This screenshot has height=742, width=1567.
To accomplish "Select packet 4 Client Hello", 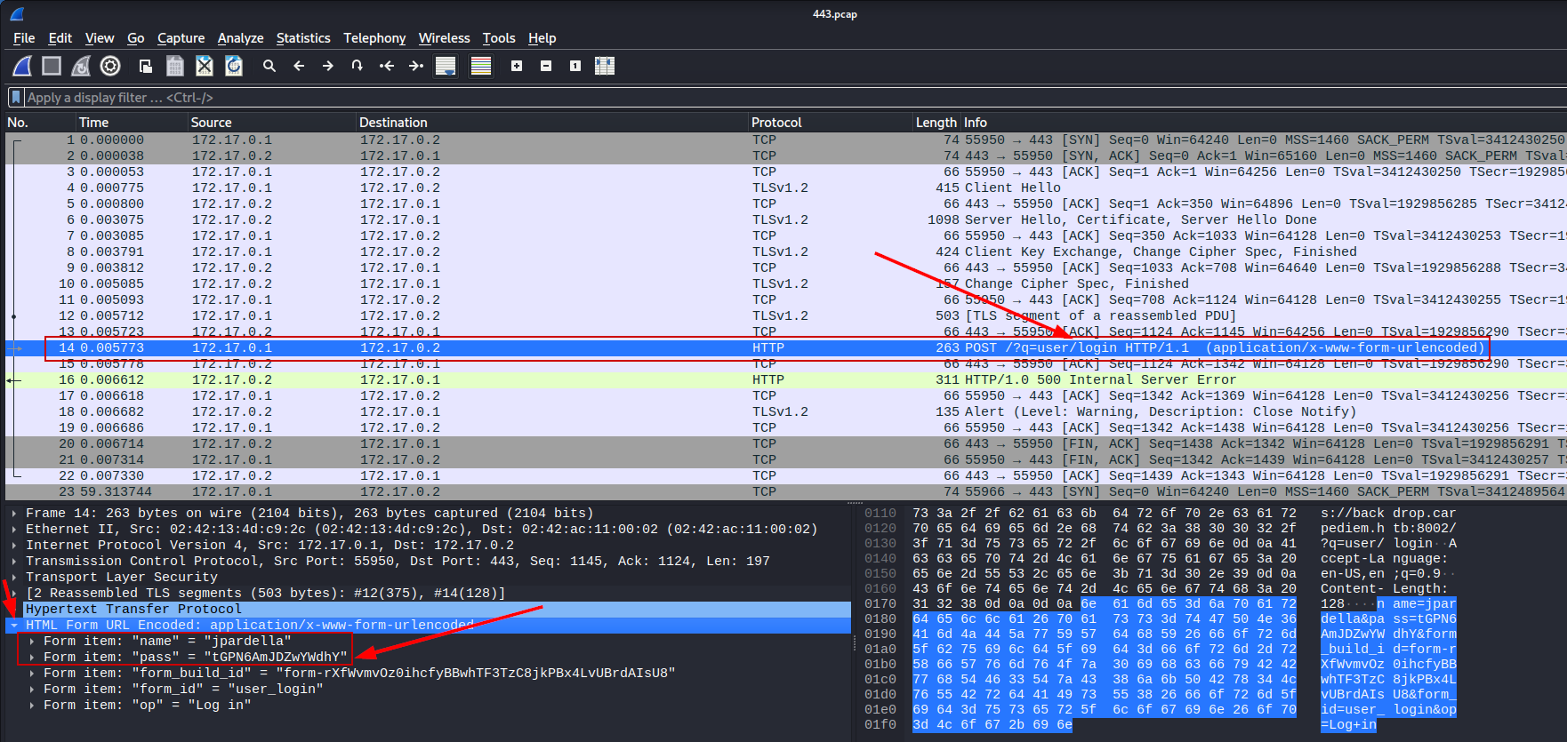I will 786,188.
